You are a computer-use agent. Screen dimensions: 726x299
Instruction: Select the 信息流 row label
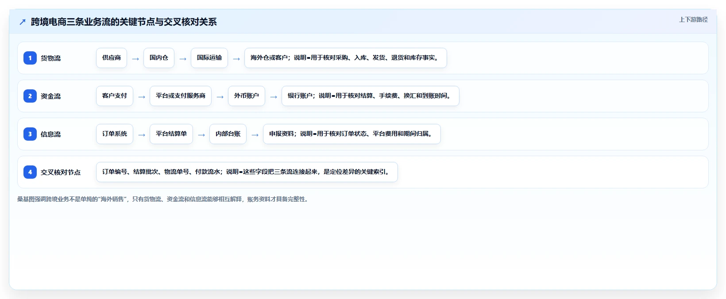51,134
